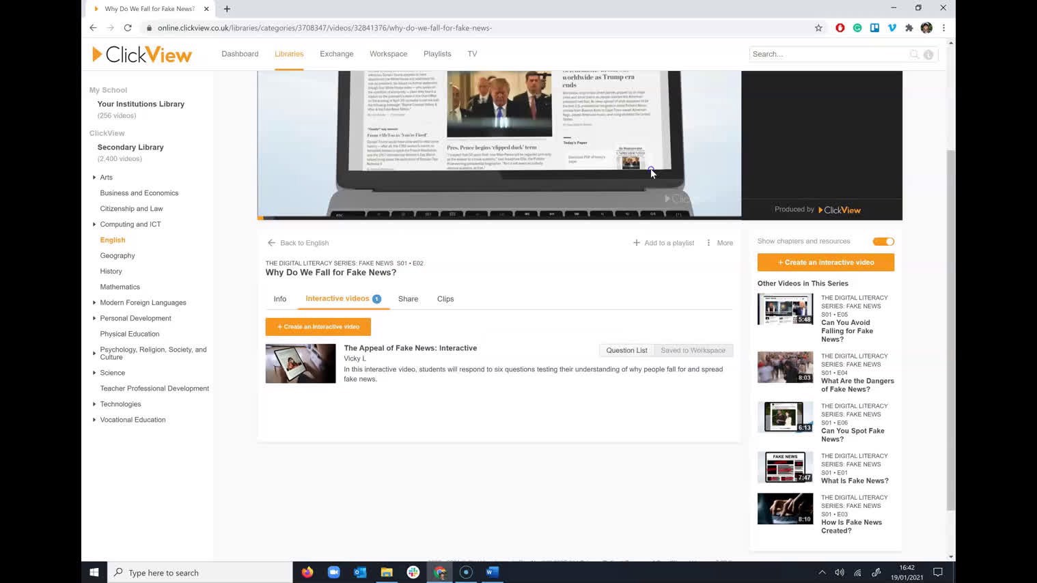This screenshot has width=1037, height=583.
Task: Click the plus icon on Add to a playlist
Action: click(x=636, y=242)
